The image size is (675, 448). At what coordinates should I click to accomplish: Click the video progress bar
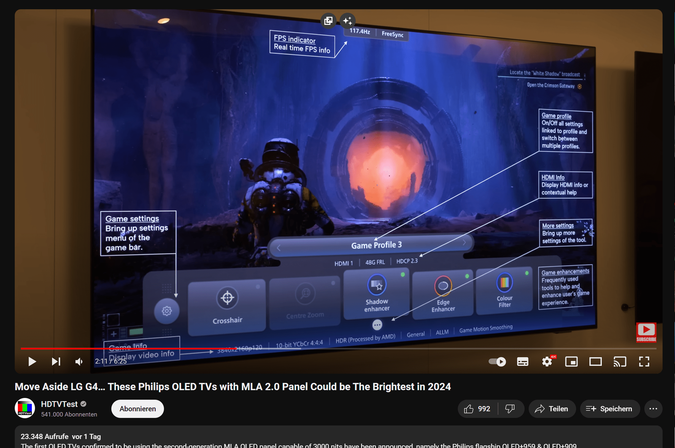coord(338,349)
